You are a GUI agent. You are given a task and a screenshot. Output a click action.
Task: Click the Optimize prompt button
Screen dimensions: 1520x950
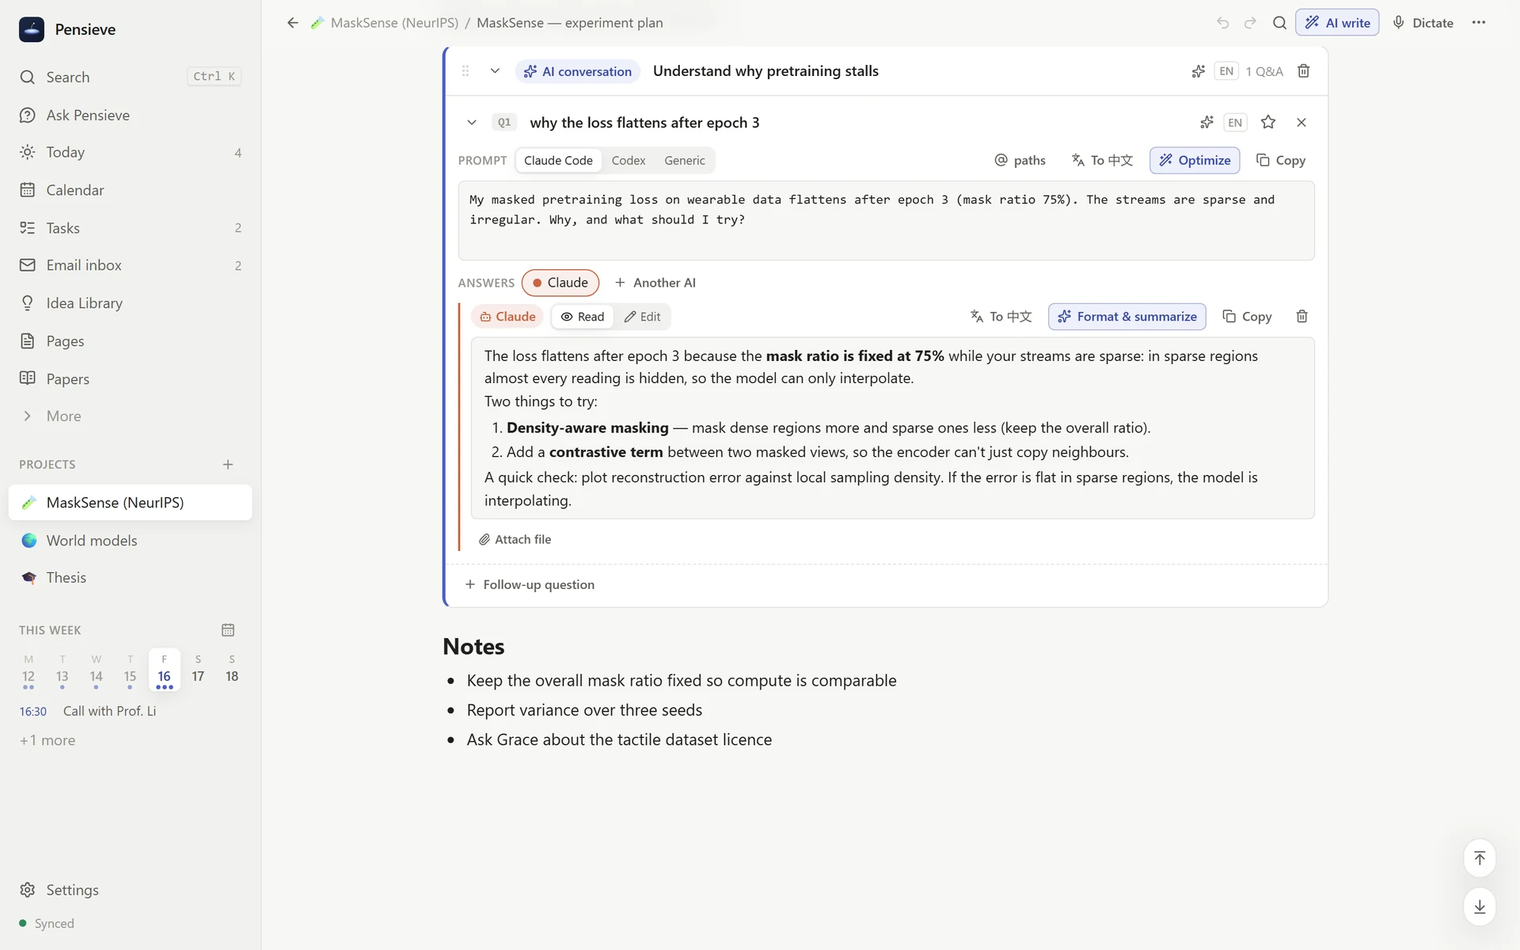(1195, 160)
